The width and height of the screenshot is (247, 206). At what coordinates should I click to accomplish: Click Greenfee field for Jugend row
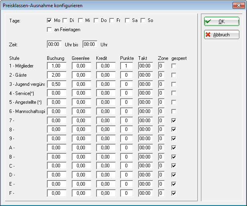81,84
